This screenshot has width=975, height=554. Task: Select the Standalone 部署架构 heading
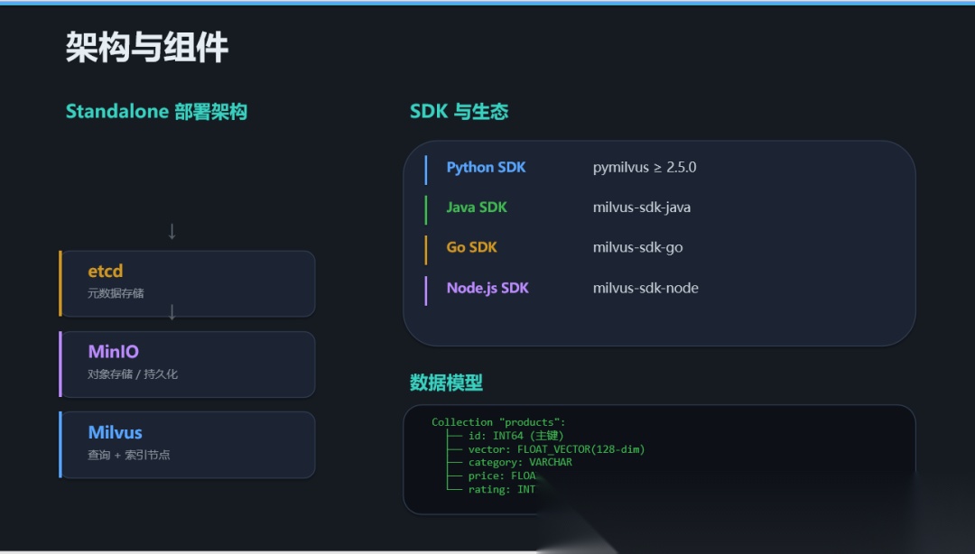(x=157, y=111)
